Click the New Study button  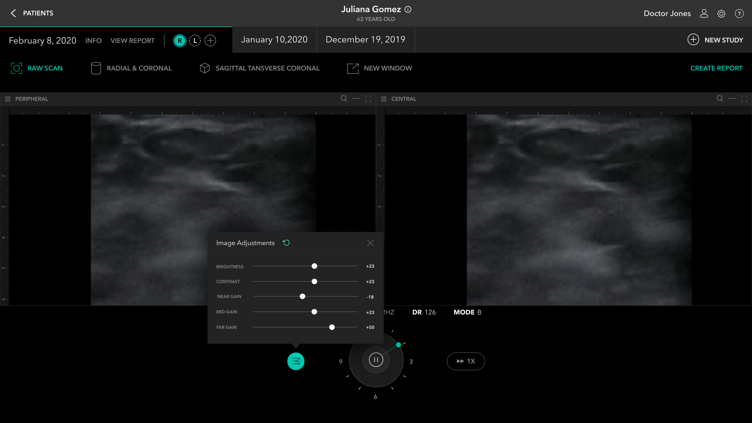pyautogui.click(x=715, y=40)
